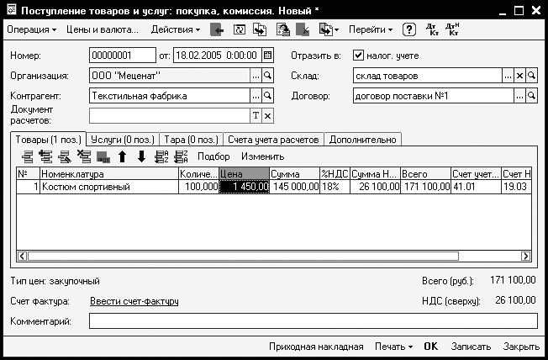Open the Операция dropdown menu
The image size is (548, 360).
coord(31,29)
